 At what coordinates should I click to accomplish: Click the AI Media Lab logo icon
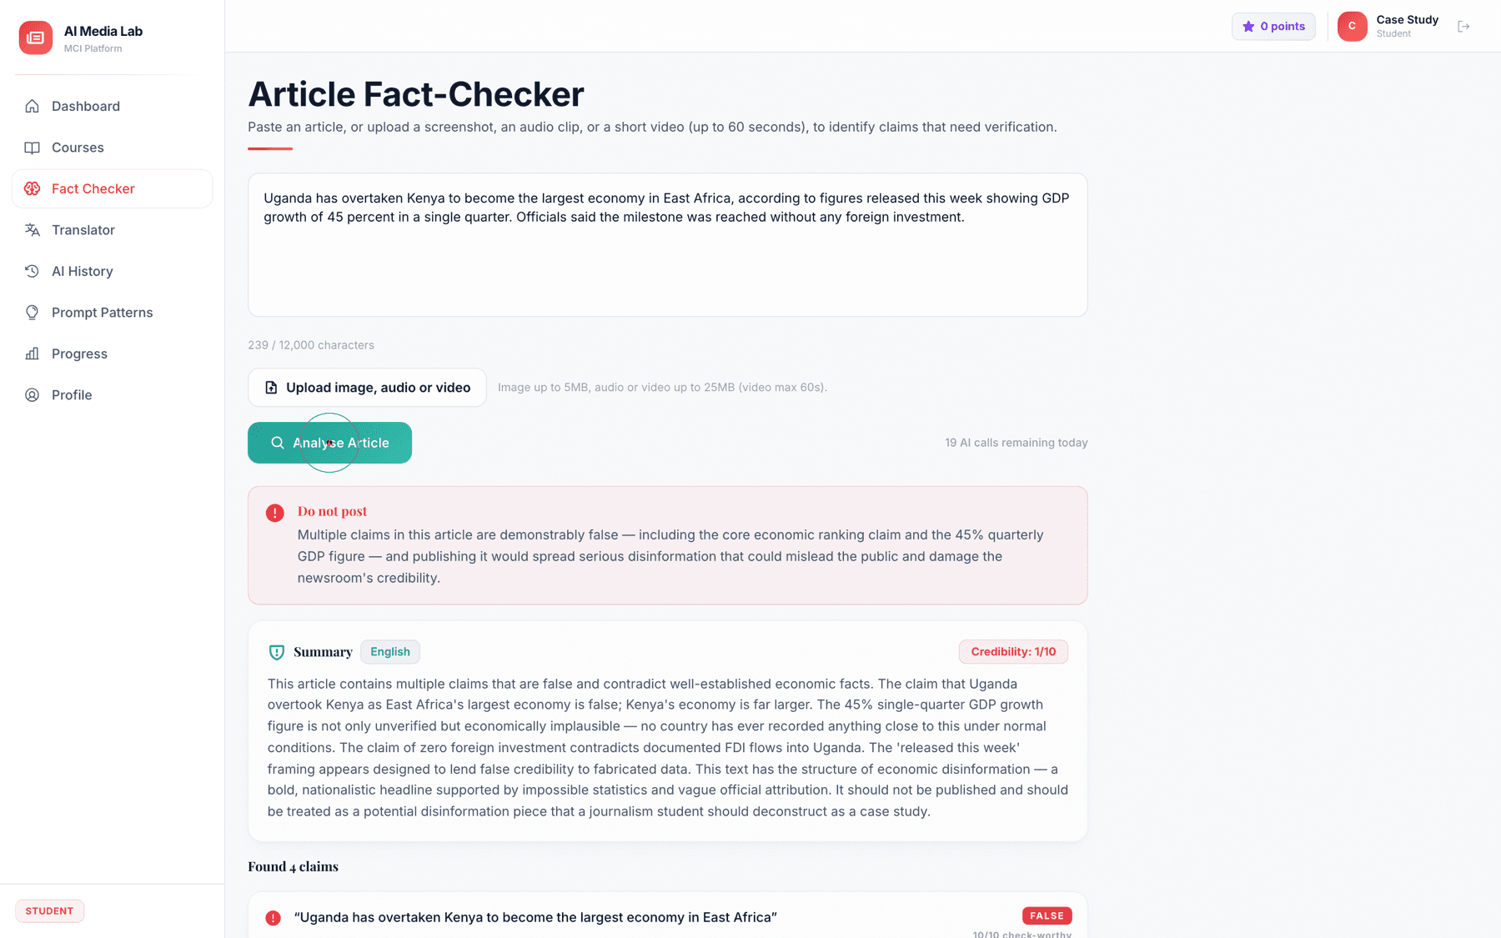pos(36,38)
